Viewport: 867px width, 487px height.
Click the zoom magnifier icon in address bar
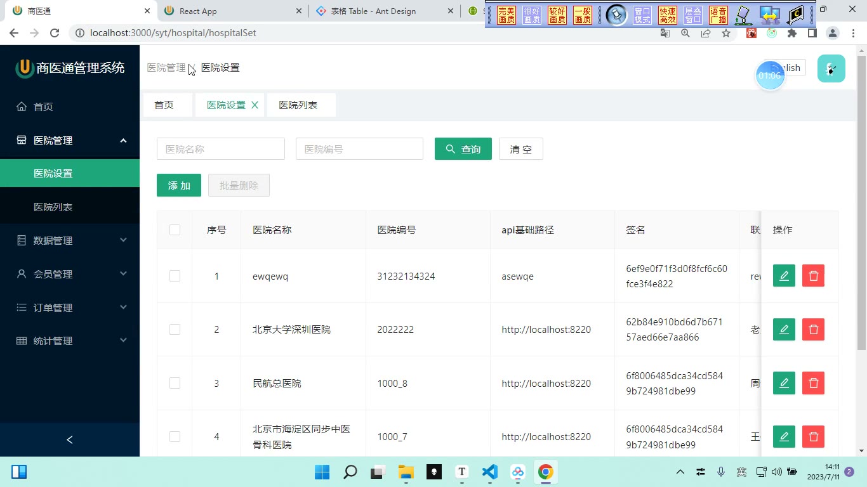(685, 33)
